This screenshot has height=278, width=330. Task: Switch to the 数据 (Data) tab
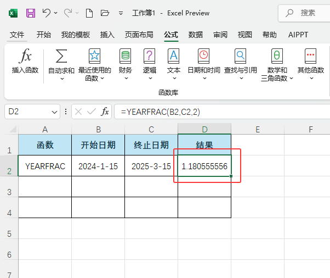coord(196,35)
